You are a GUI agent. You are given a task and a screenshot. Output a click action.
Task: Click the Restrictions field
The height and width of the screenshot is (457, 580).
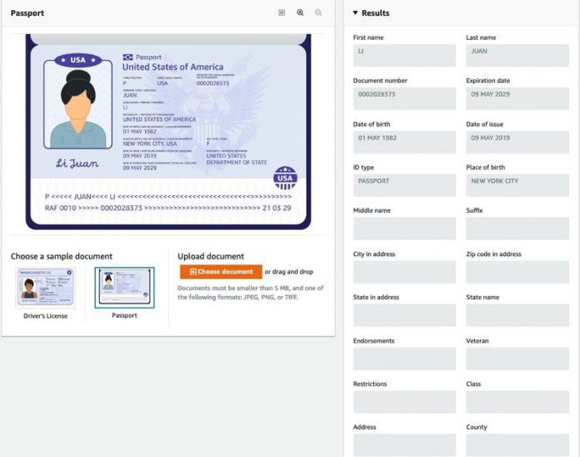coord(404,402)
